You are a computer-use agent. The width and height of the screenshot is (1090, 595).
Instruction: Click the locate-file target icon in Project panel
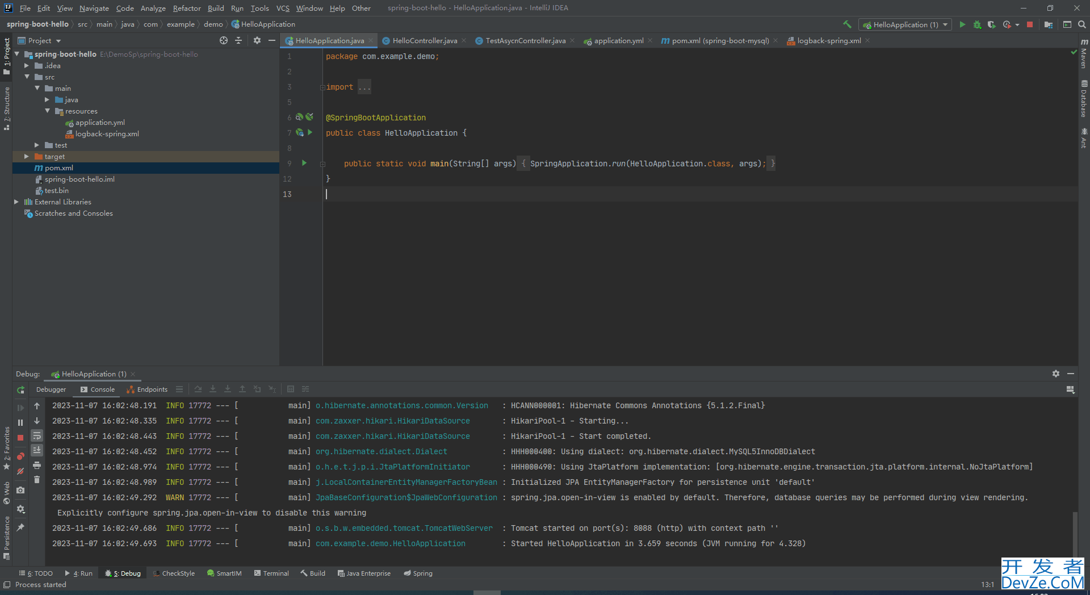tap(224, 40)
